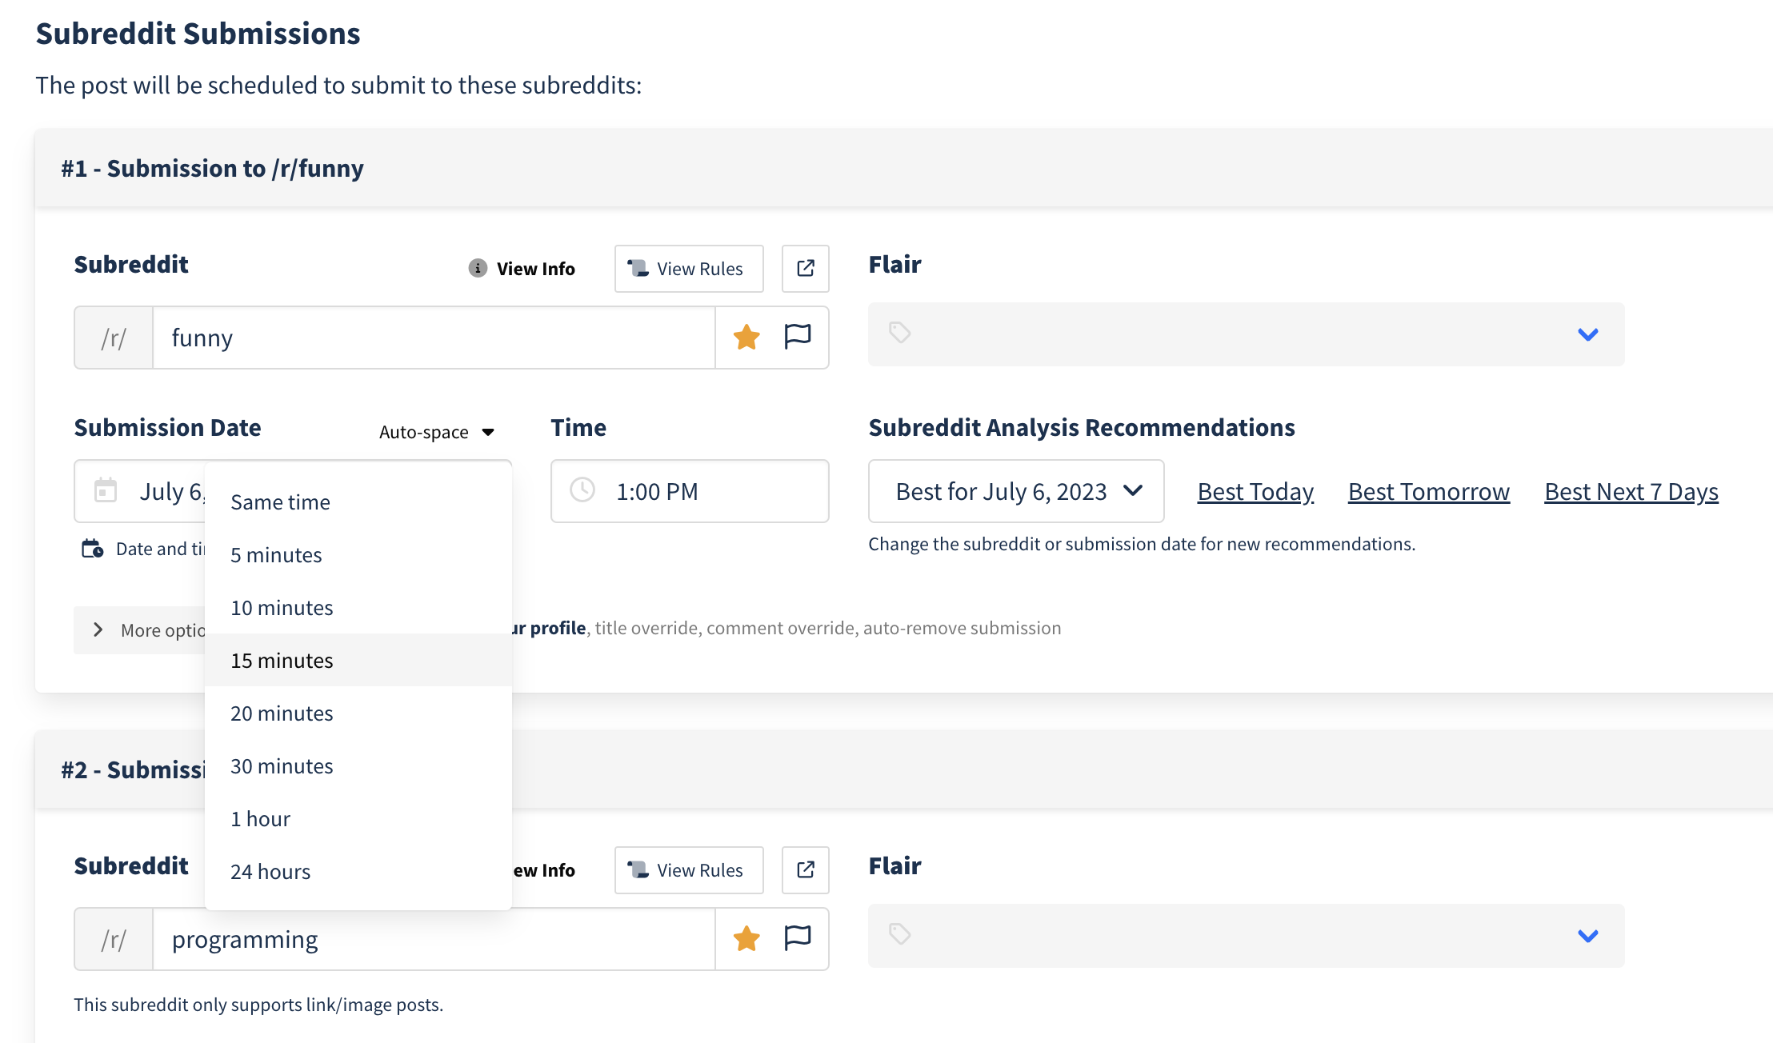Screen dimensions: 1773x1043
Task: Open the Best for July 6, 2023 dropdown
Action: tap(1015, 491)
